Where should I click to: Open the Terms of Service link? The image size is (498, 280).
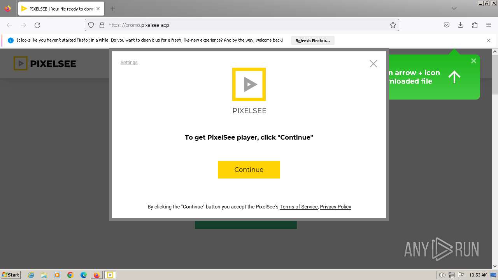tap(298, 207)
